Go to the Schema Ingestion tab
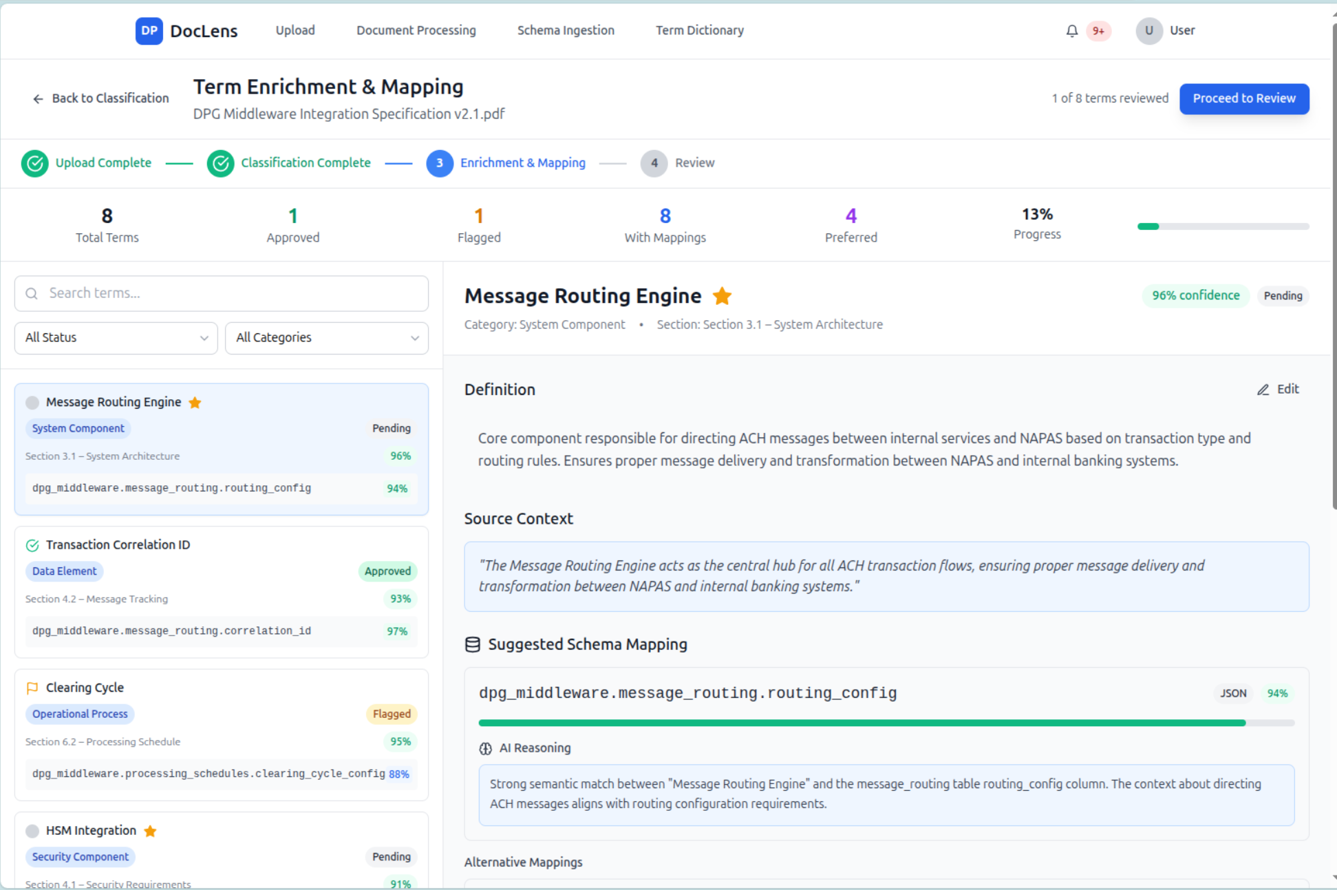Viewport: 1337px width, 890px height. tap(565, 30)
